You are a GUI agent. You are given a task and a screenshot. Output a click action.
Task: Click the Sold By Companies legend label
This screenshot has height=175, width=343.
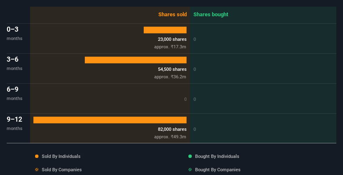pyautogui.click(x=62, y=170)
